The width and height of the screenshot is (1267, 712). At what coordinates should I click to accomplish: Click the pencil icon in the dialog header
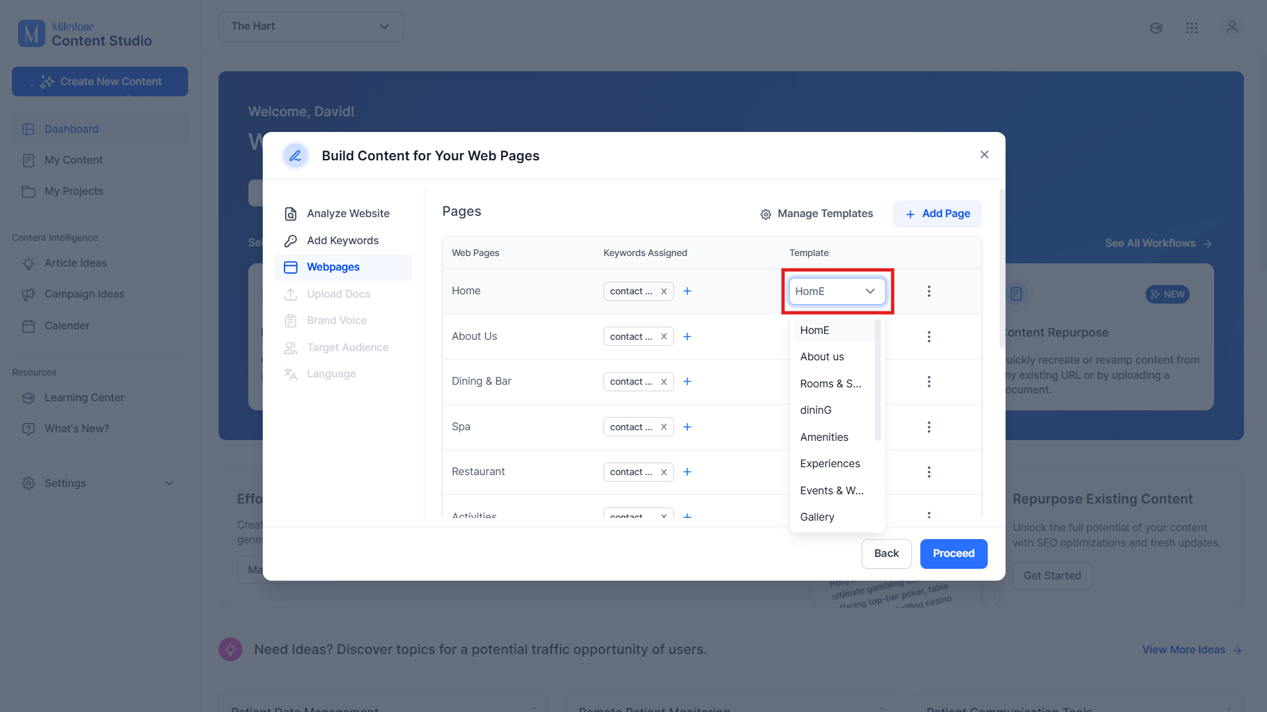coord(295,156)
